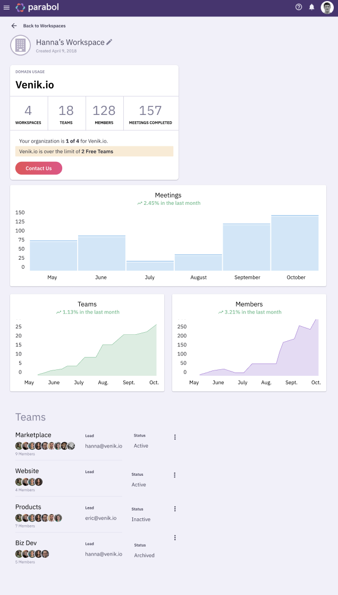Open the Marketplace team options menu
Viewport: 338px width, 595px height.
(x=175, y=437)
